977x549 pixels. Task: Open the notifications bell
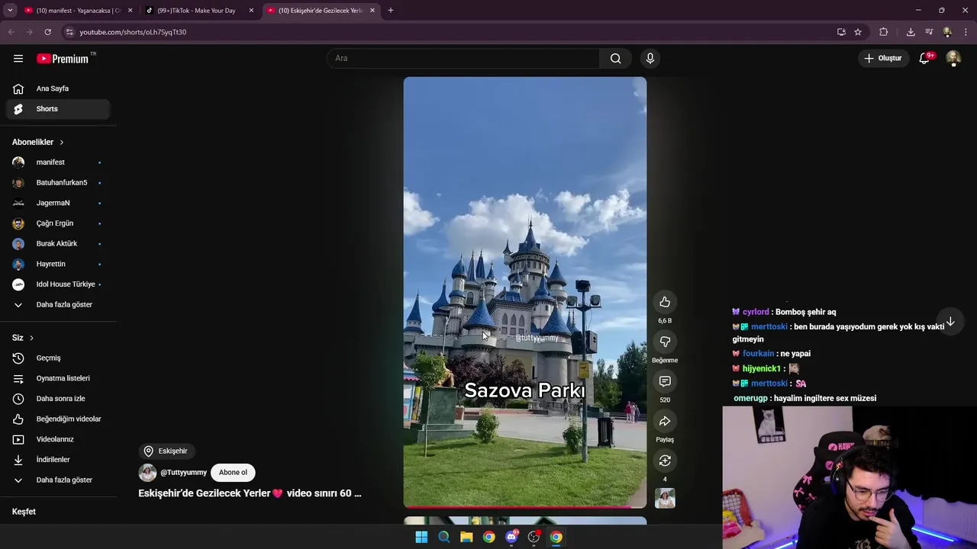click(924, 58)
